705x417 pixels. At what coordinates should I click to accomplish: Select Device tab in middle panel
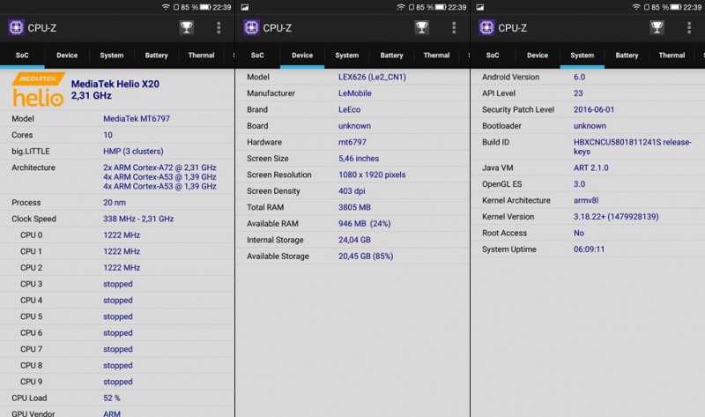coord(302,56)
